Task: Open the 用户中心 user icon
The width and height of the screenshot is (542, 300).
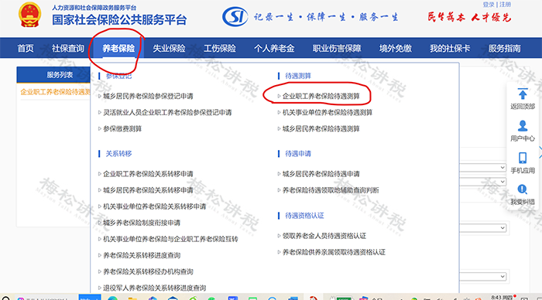Action: 523,126
